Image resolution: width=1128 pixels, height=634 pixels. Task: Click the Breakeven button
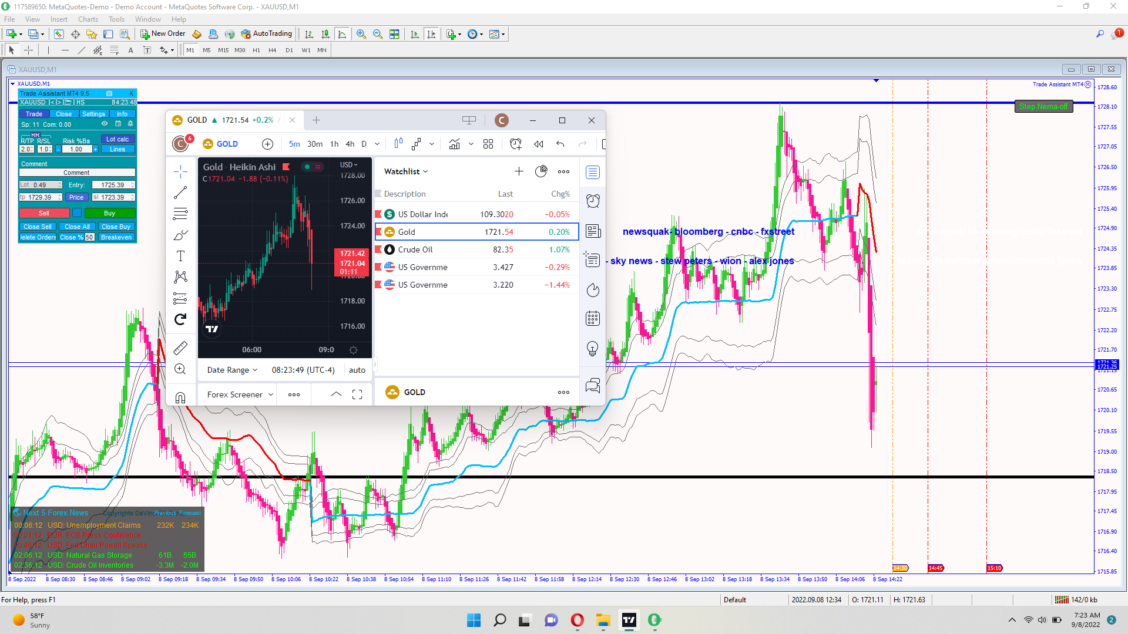click(116, 237)
